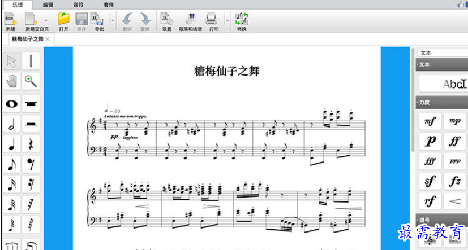Switch to the 套件 ribbon tab
Viewport: 468px width, 250px height.
tap(109, 5)
